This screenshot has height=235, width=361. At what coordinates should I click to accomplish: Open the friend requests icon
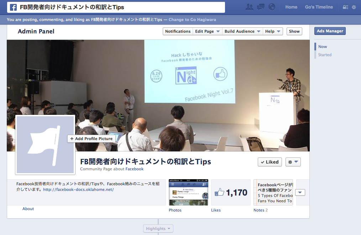pos(249,7)
